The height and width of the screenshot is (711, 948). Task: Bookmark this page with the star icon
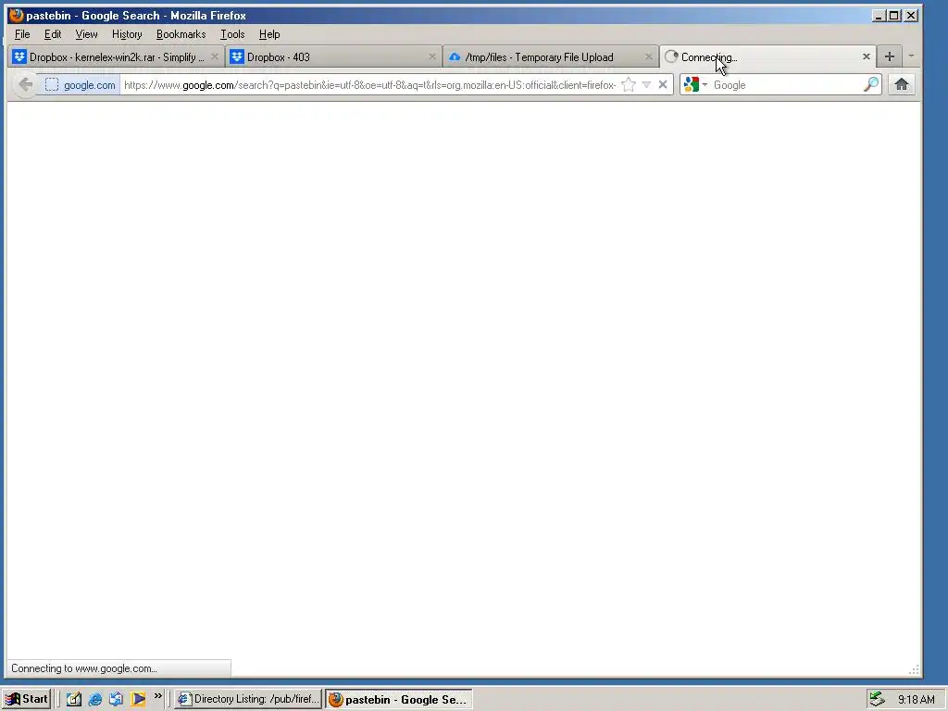click(629, 84)
